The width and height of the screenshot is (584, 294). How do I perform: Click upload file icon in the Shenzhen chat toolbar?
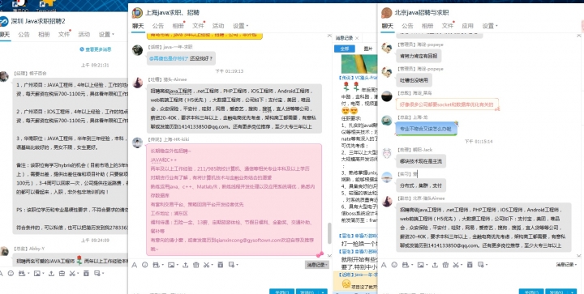pos(51,273)
